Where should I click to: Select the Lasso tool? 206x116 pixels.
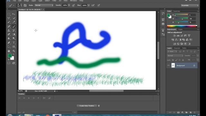point(9,18)
